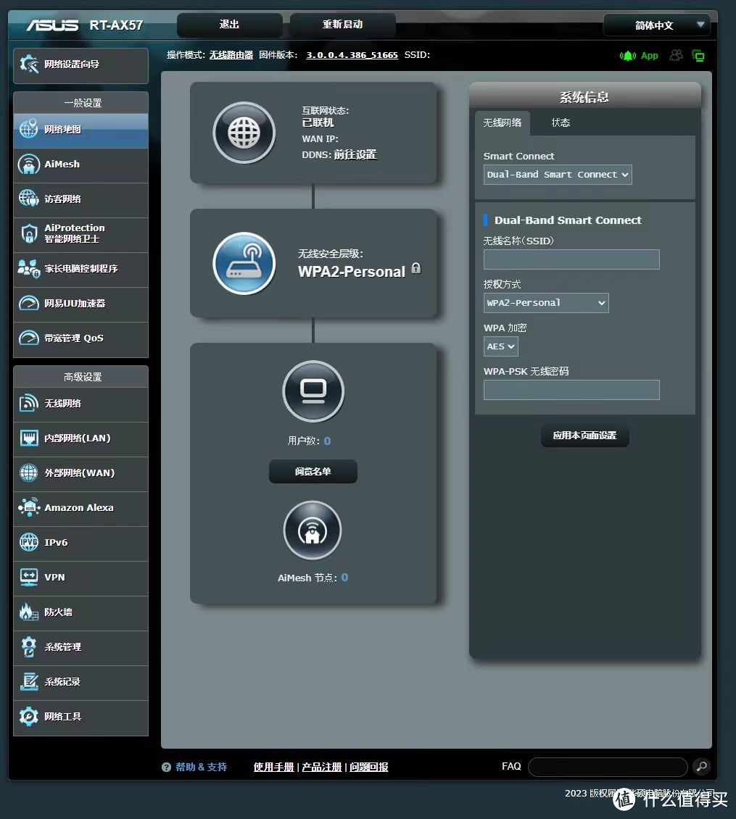This screenshot has height=819, width=736.
Task: Click the 系统管理 administration gear icon
Action: [29, 647]
